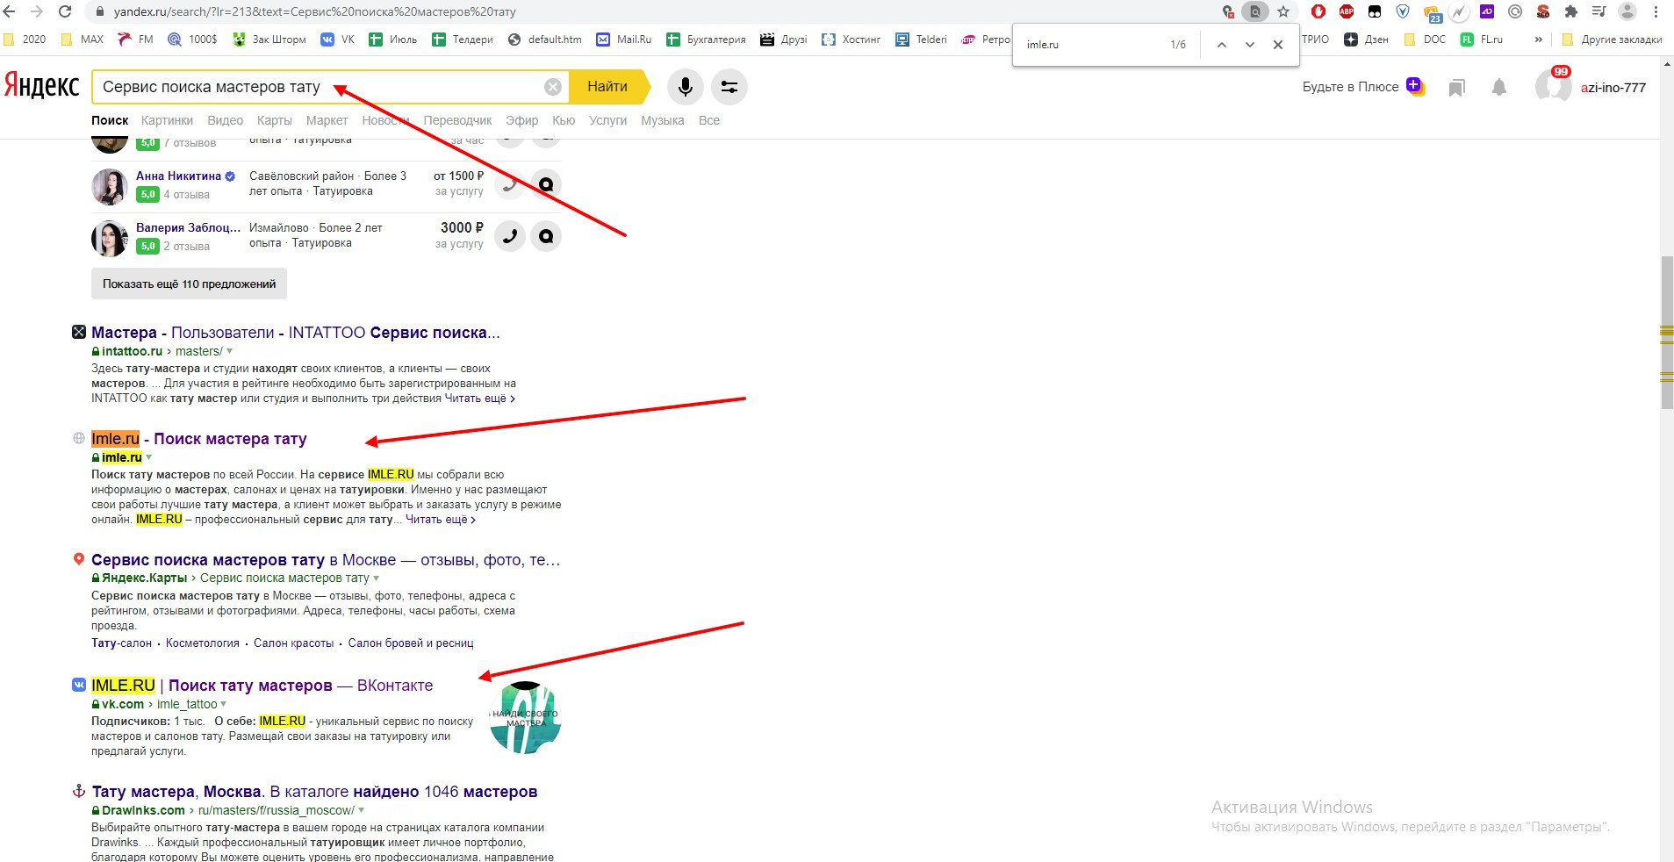Open the Другие закладки folder
The width and height of the screenshot is (1674, 862).
pos(1612,40)
